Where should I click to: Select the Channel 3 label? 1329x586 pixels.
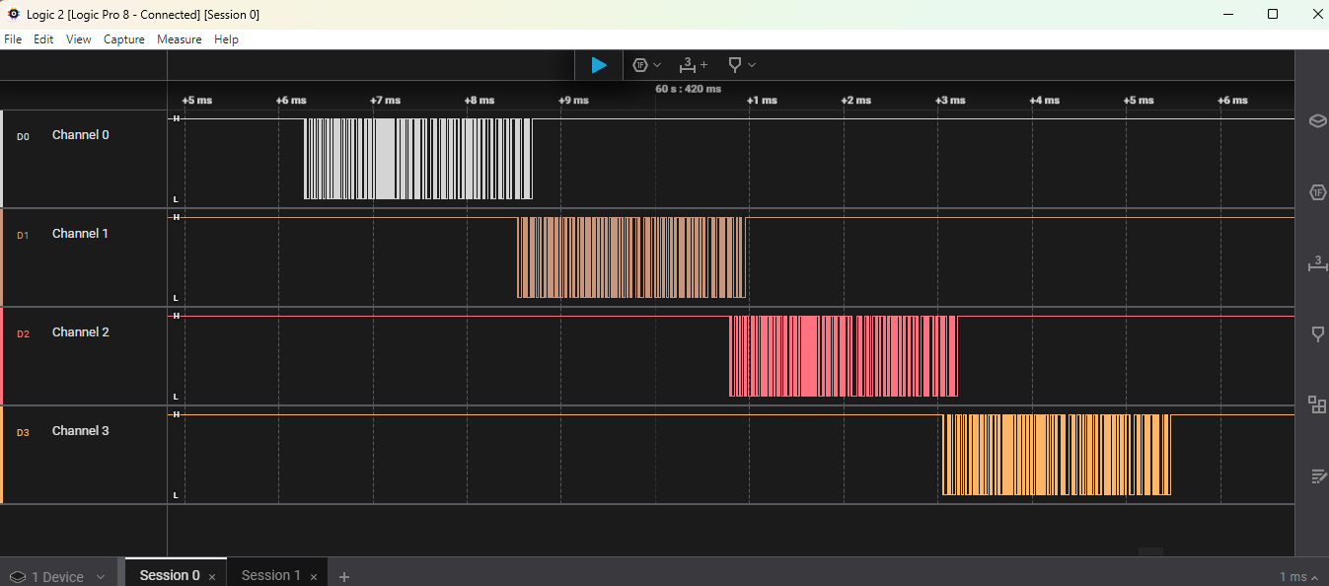(81, 431)
